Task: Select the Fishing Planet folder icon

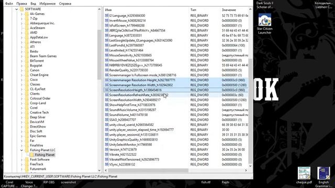Action: tap(32, 155)
